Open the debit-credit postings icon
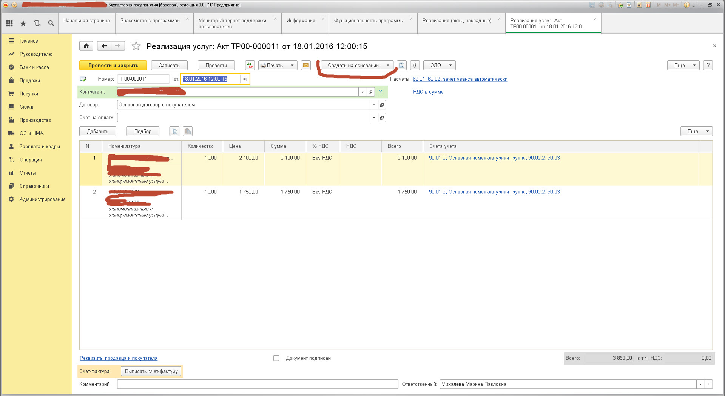Viewport: 725px width, 396px height. 250,65
